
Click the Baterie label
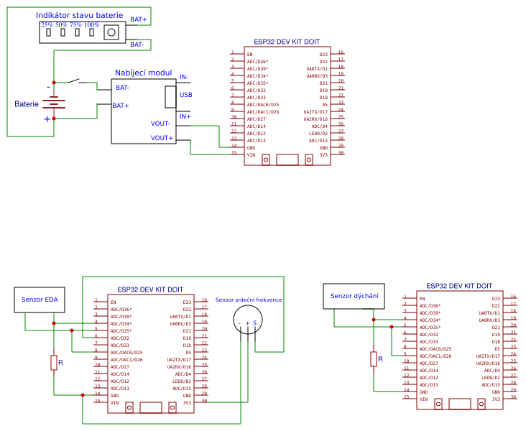pos(27,104)
